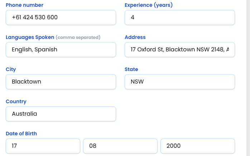The width and height of the screenshot is (250, 156).
Task: Click the "Address" field label
Action: 135,37
